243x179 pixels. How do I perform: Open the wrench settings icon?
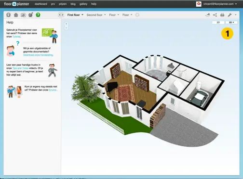(x=230, y=15)
